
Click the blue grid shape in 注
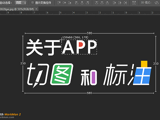tap(142, 76)
